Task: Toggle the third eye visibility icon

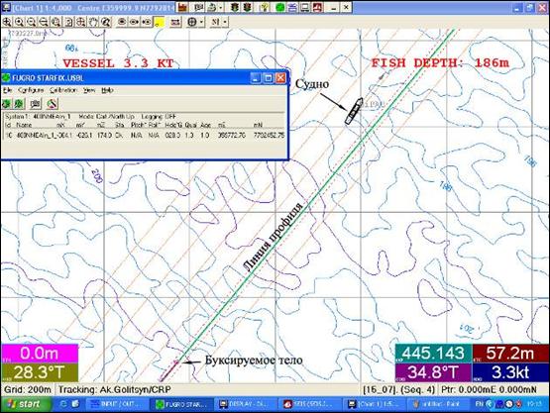Action: (x=147, y=22)
